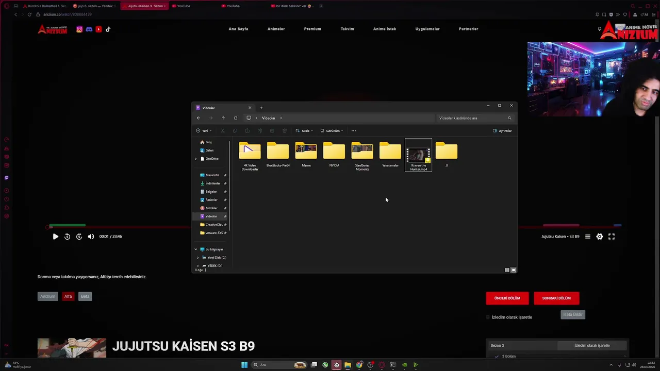Rewind the video ten seconds

pyautogui.click(x=67, y=237)
